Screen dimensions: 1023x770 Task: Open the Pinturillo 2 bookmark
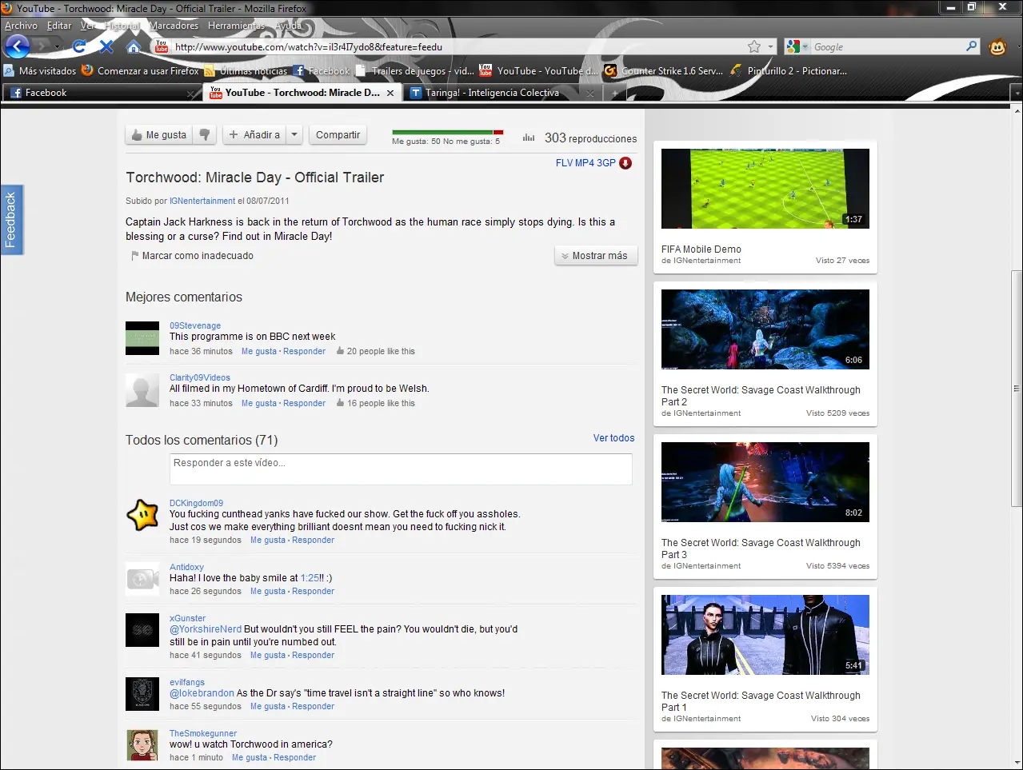[788, 71]
